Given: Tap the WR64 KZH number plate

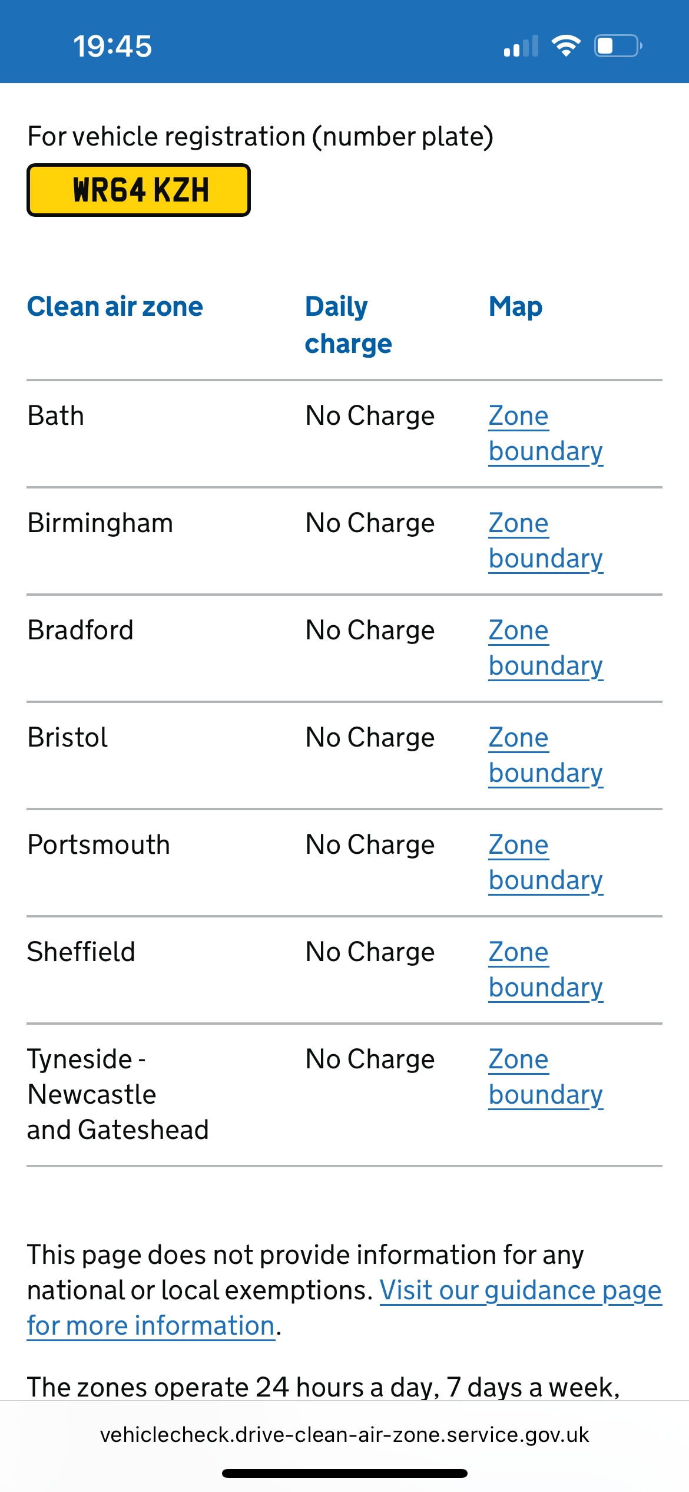Looking at the screenshot, I should pos(139,190).
